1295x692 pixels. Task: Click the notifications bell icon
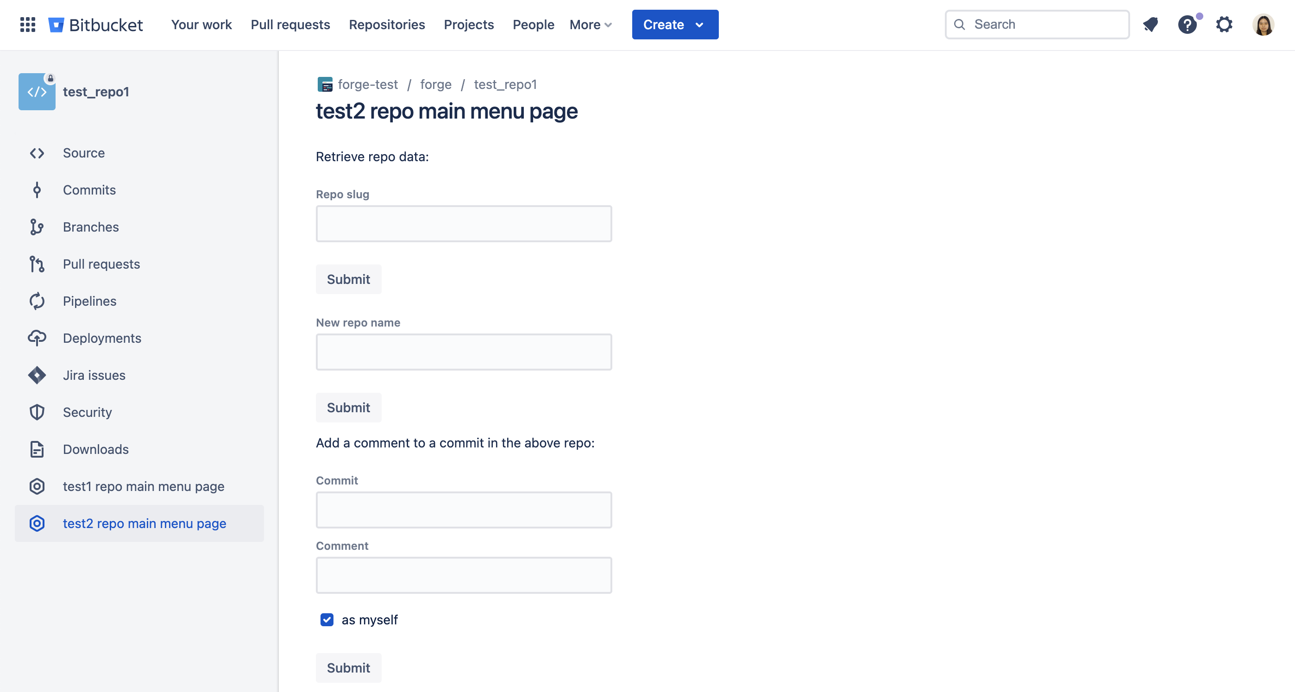click(x=1150, y=24)
